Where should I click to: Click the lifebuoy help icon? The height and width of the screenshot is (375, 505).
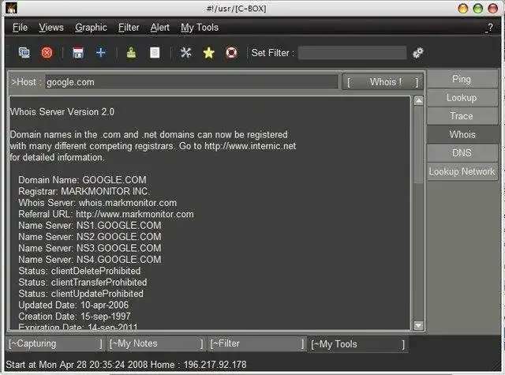231,53
